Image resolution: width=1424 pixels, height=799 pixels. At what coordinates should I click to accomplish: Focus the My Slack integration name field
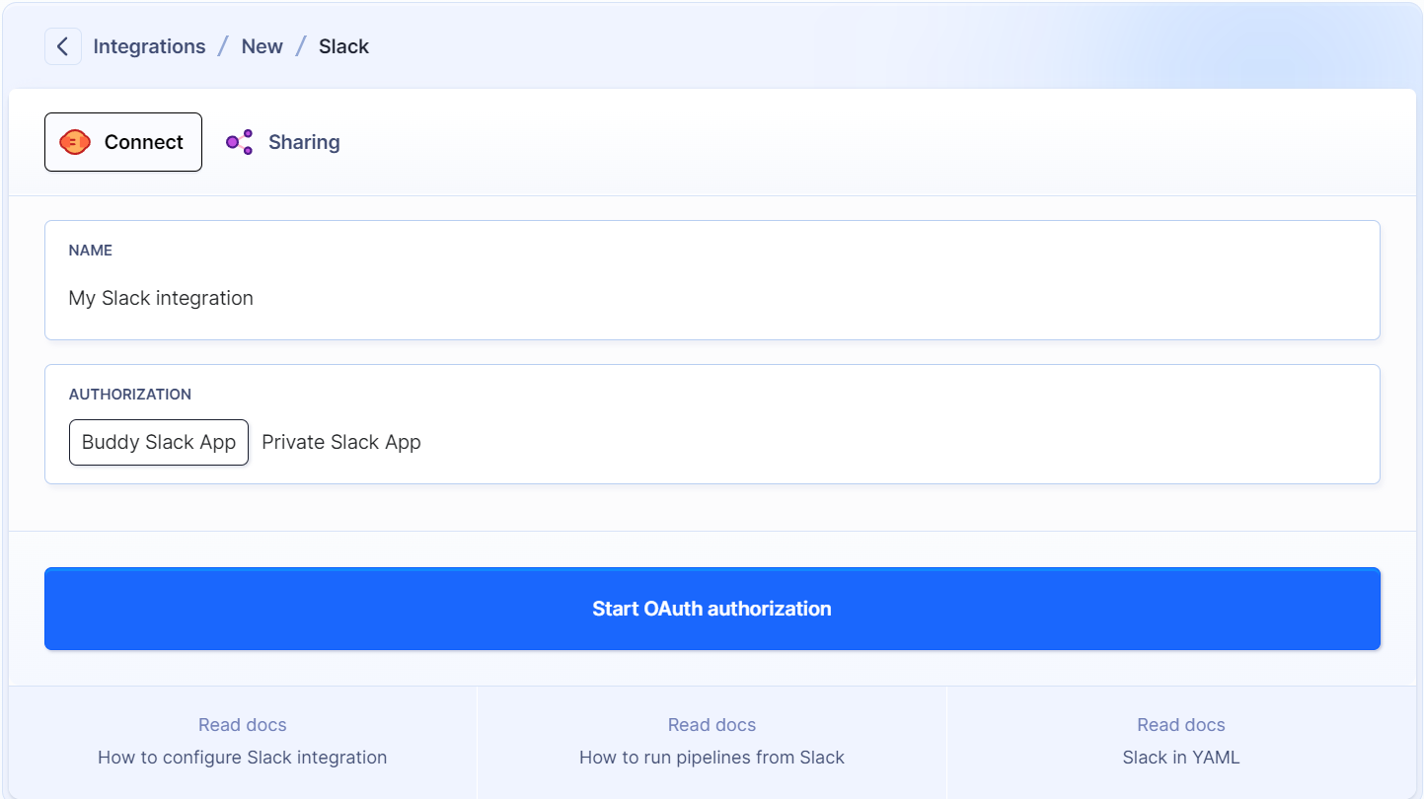[711, 298]
